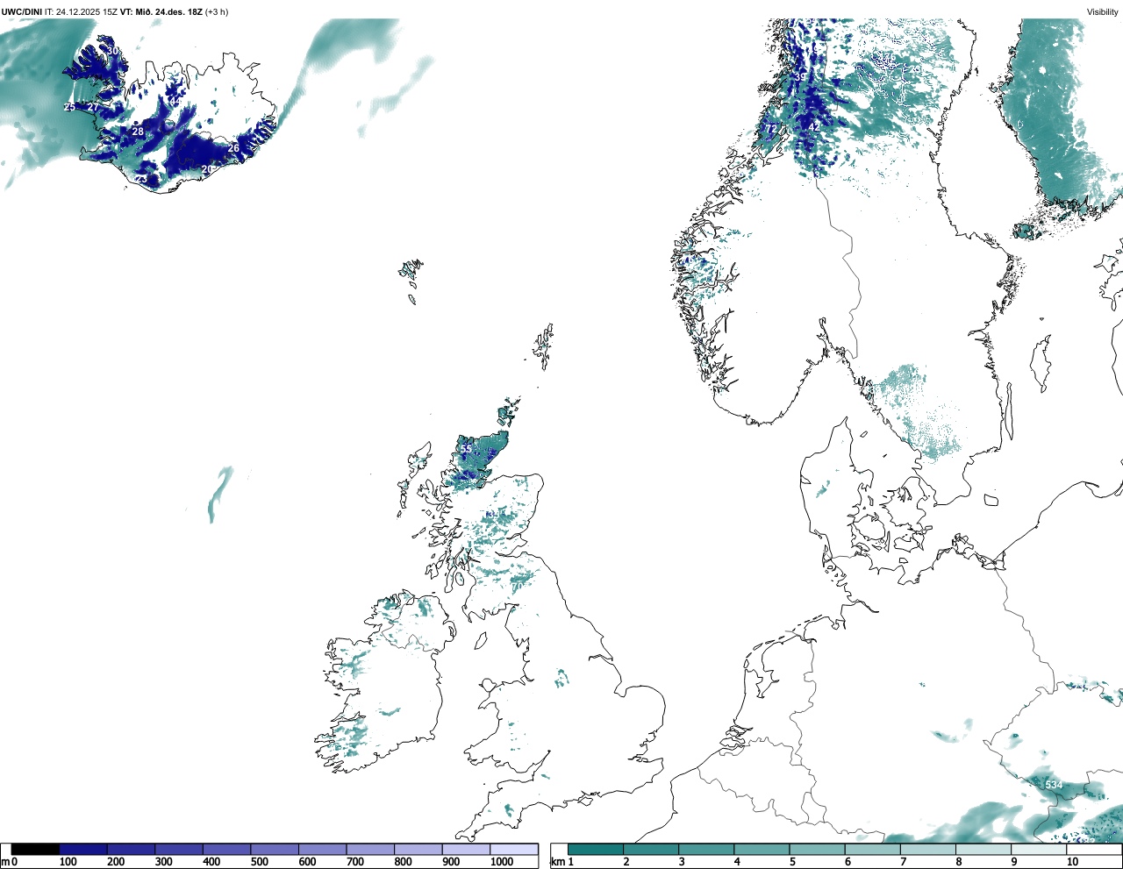
Task: Click the '900' label on meters legend
Action: [x=451, y=862]
